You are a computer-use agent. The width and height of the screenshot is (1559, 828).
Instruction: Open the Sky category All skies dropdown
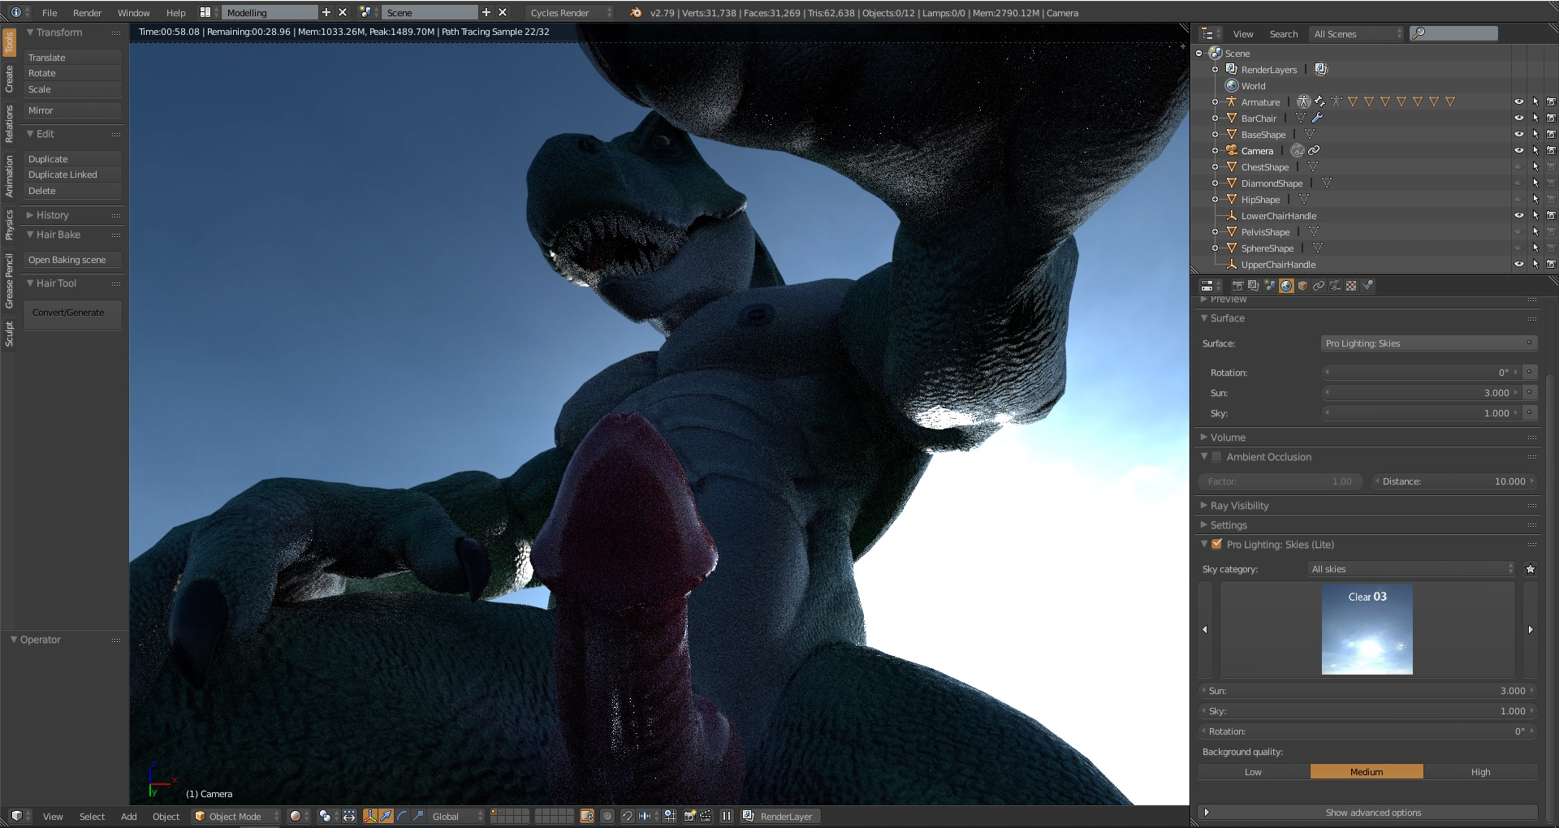1412,569
